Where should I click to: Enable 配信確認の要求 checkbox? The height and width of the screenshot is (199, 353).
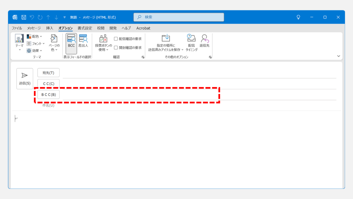(116, 39)
